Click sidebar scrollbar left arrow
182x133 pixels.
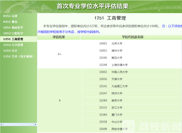(x=2, y=124)
